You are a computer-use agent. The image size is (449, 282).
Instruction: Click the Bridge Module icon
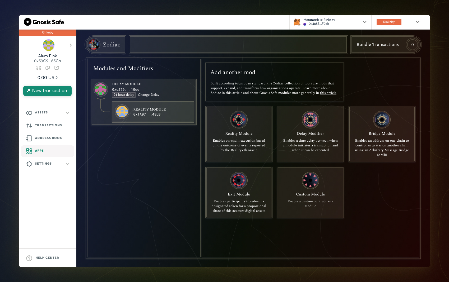click(x=382, y=120)
